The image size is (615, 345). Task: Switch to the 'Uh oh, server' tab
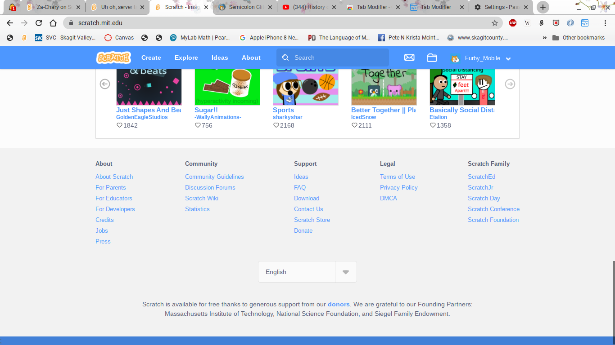point(117,7)
